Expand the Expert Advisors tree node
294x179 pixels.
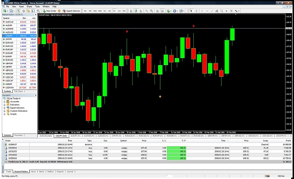pos(4,108)
